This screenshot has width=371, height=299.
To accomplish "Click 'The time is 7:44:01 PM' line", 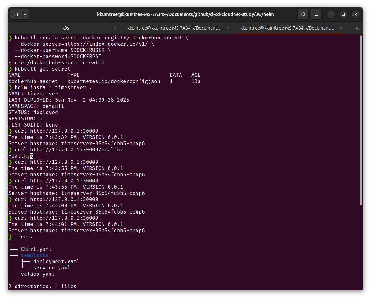I will (x=66, y=224).
